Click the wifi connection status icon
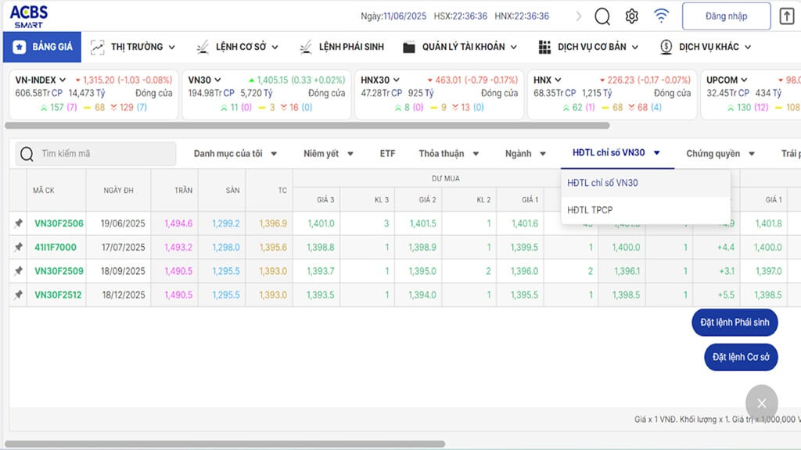801x450 pixels. 661,16
